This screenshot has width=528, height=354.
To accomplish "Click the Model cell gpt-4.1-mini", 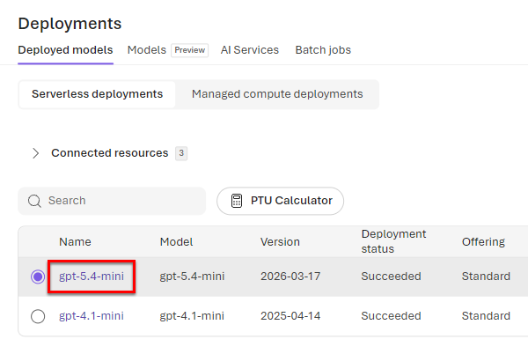I will pos(192,316).
